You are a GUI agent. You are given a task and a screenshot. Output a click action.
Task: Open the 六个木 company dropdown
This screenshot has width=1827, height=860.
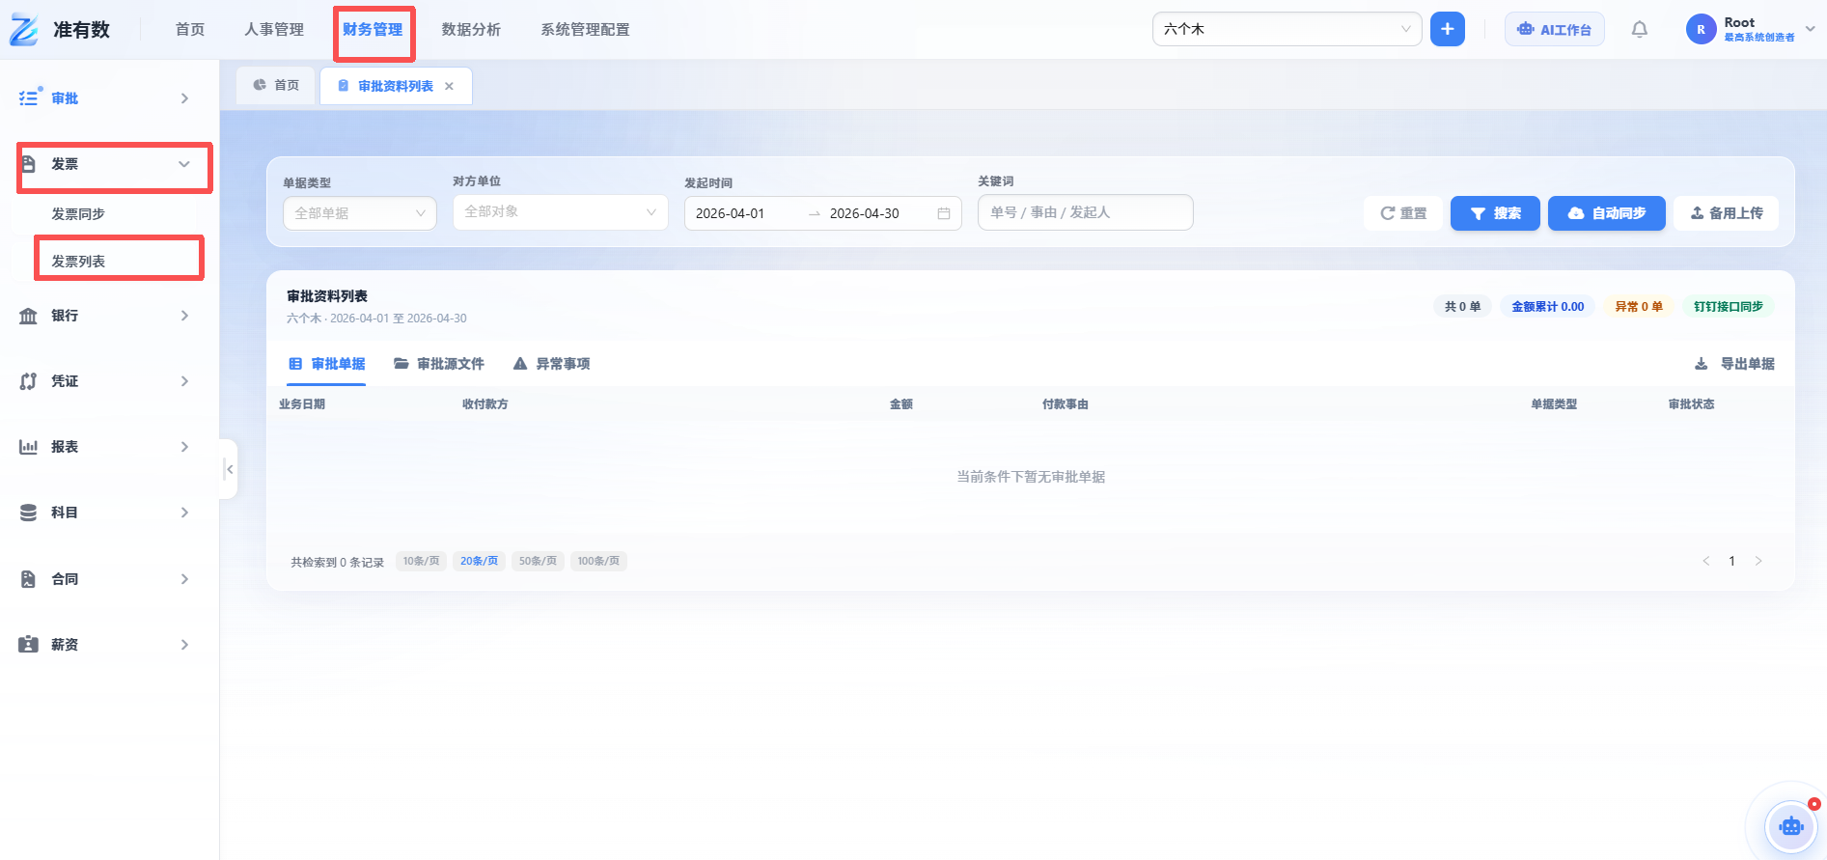click(x=1287, y=29)
